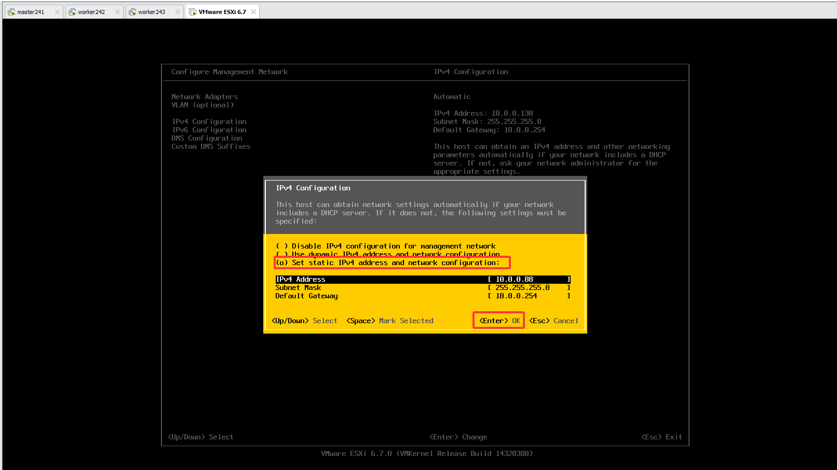The image size is (837, 470).
Task: Click the master241 tab VM icon
Action: pos(11,12)
